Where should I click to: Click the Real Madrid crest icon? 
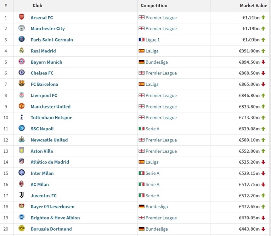(22, 50)
